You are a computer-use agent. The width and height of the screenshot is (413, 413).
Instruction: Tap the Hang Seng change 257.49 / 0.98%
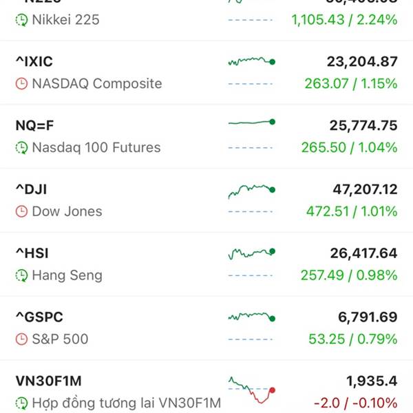349,275
